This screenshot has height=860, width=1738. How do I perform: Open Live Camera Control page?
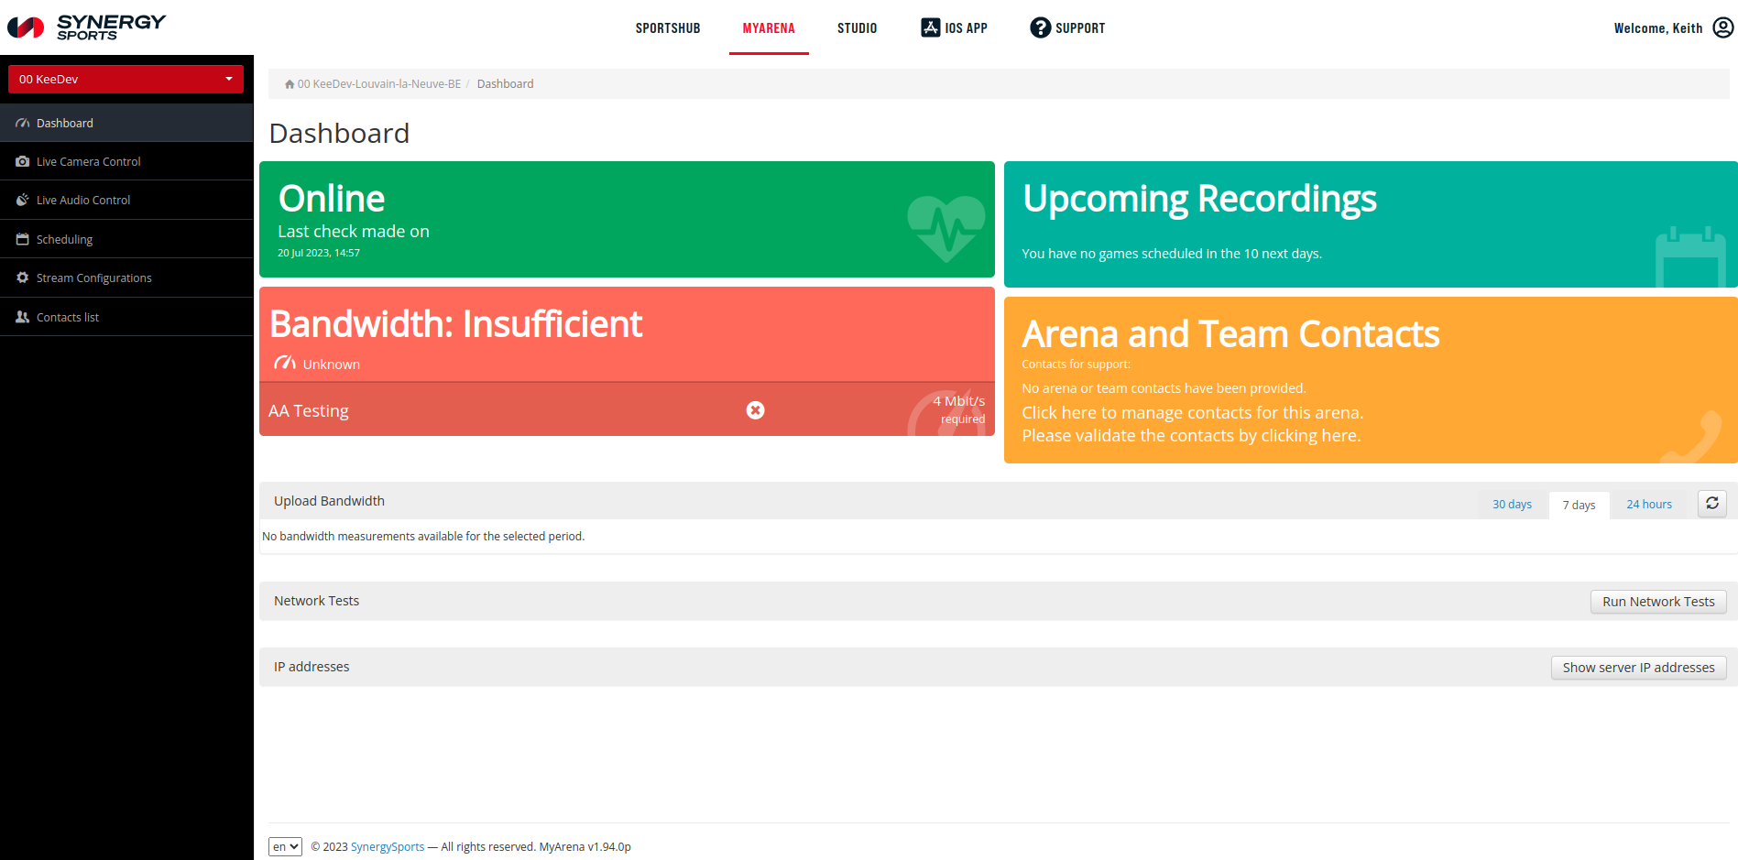click(x=126, y=161)
